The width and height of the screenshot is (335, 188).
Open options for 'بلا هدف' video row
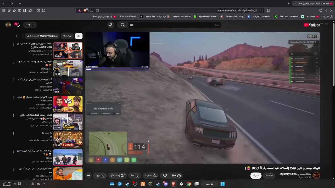click(14, 133)
